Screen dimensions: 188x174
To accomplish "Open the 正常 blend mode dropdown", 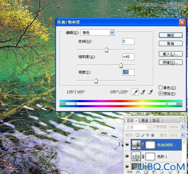I will pos(138,127).
